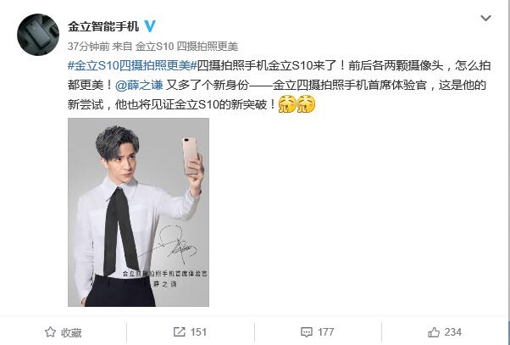
Task: Open the 37分钟前 post timestamp
Action: click(x=88, y=47)
